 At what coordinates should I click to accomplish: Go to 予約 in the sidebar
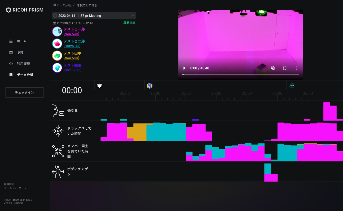coord(20,52)
